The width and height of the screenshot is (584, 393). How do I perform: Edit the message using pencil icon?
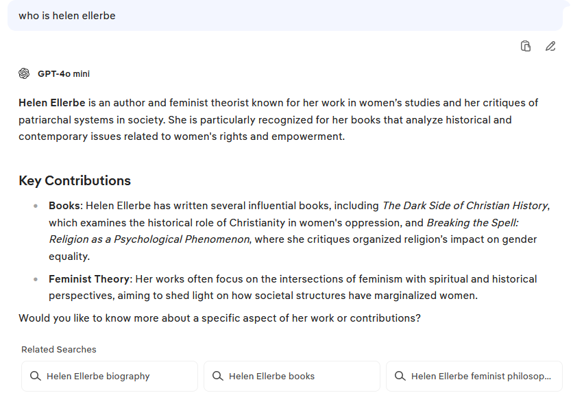point(550,46)
